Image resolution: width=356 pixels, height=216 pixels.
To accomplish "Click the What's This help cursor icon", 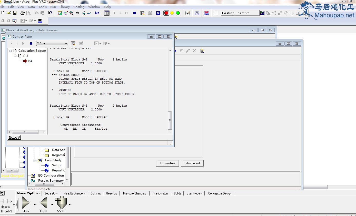I will point(50,13).
